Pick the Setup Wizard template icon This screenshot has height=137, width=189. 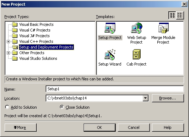[110, 55]
